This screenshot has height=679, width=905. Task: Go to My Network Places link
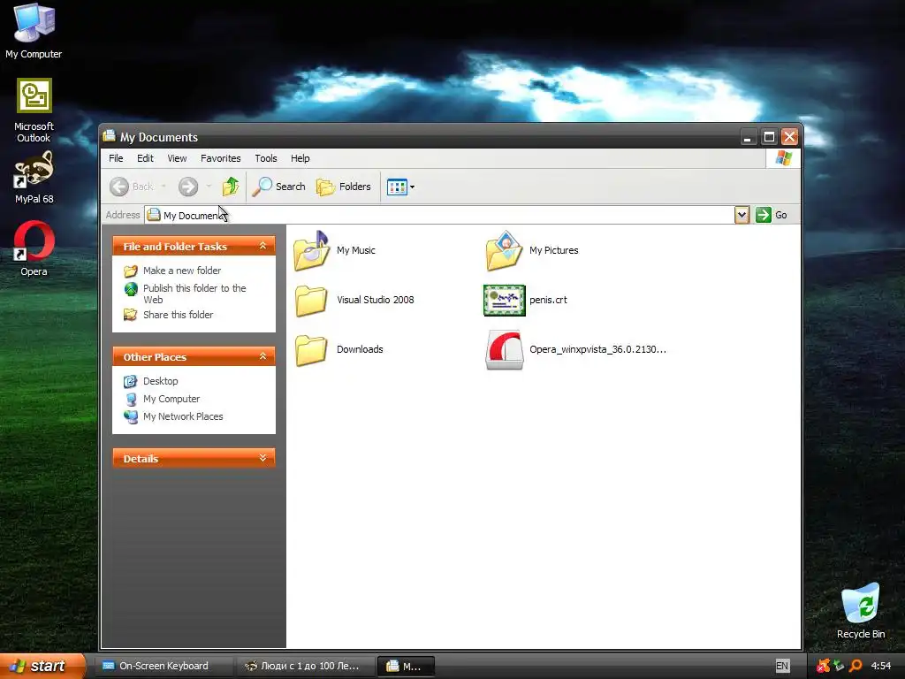pos(183,416)
